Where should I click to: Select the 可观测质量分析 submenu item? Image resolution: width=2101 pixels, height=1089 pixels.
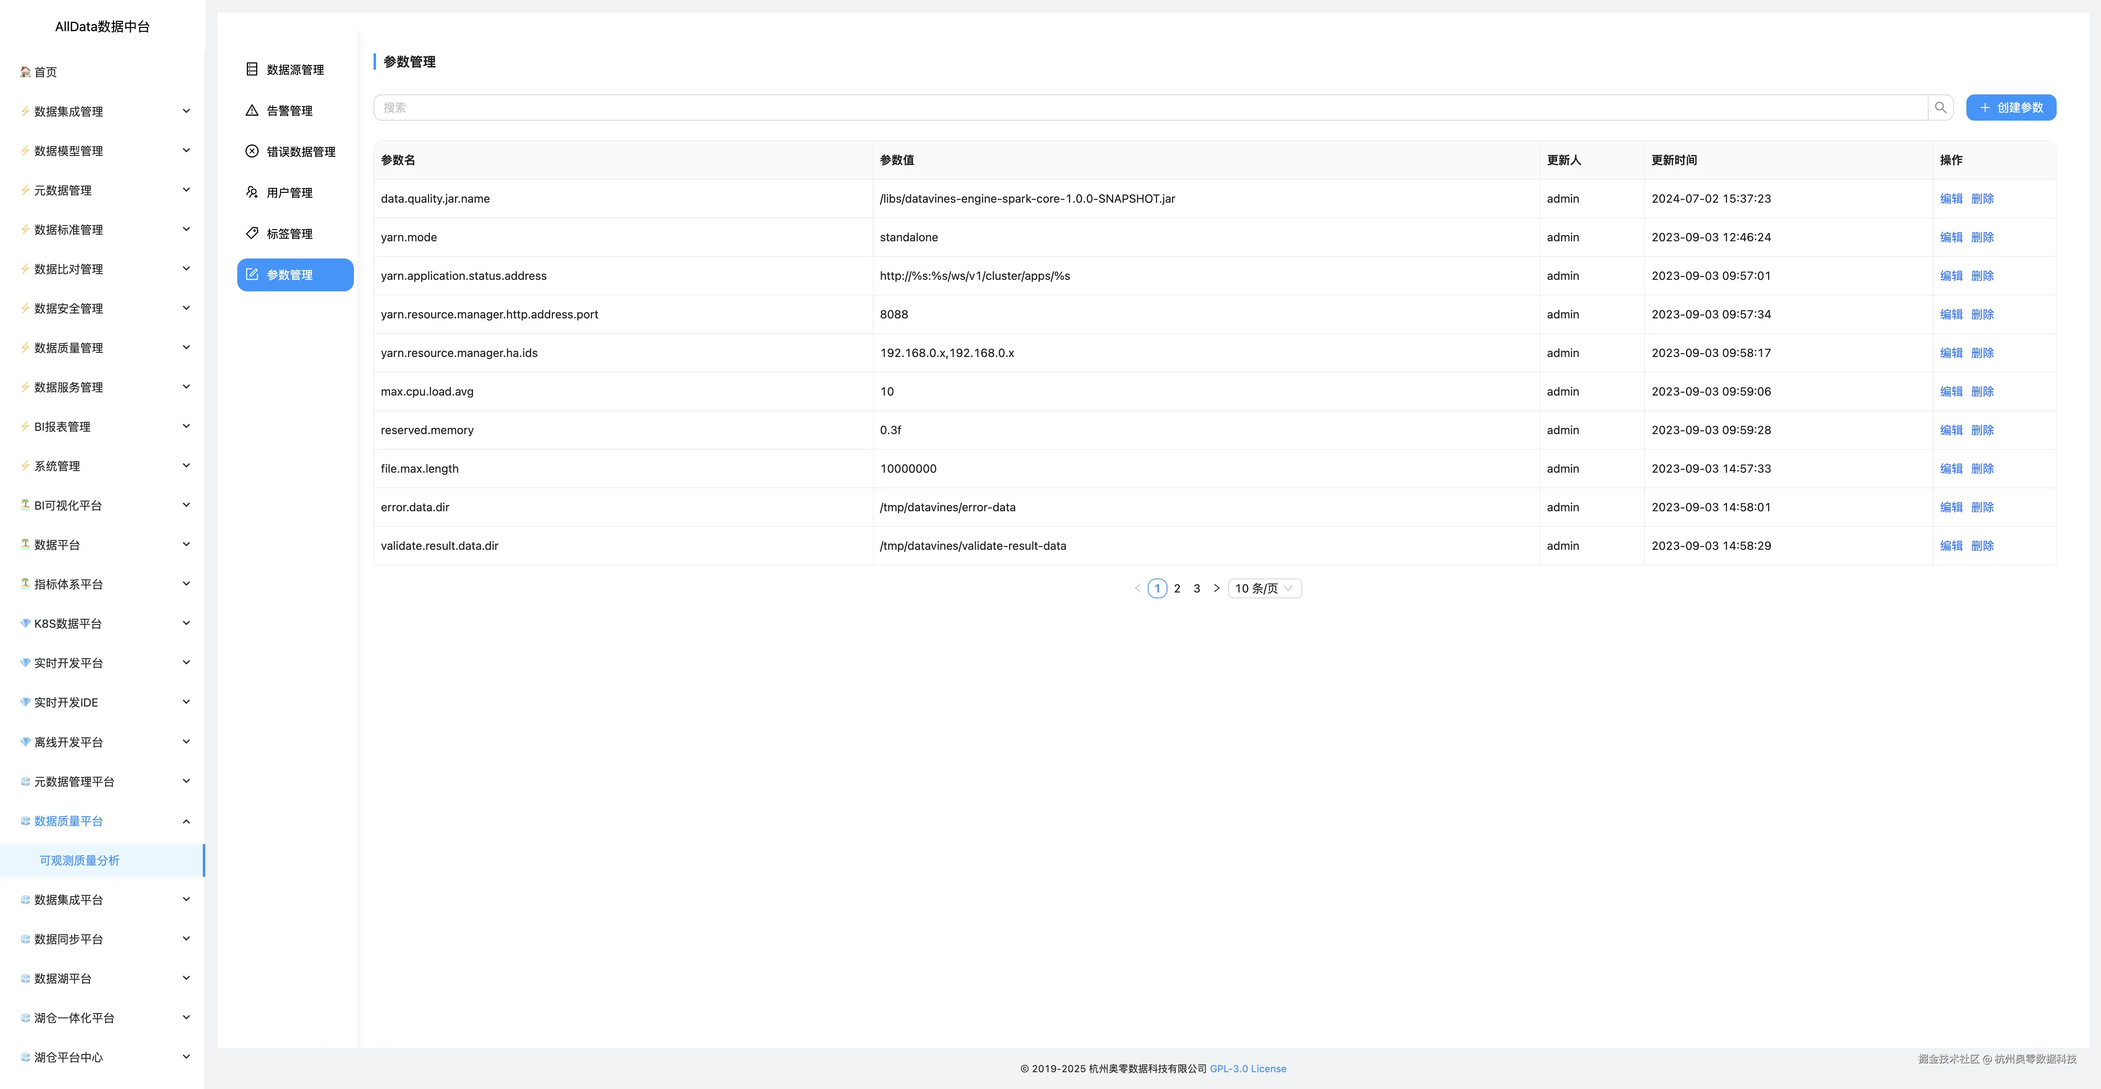[79, 861]
